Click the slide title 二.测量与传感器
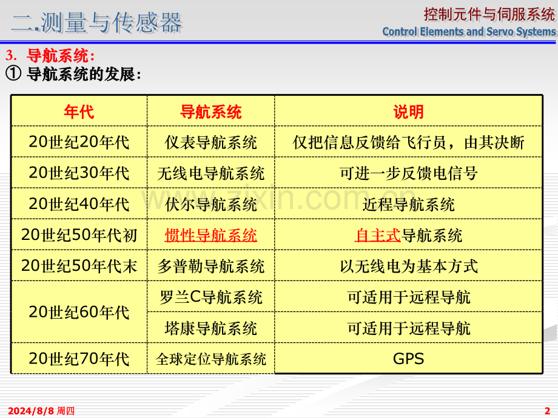 97,23
